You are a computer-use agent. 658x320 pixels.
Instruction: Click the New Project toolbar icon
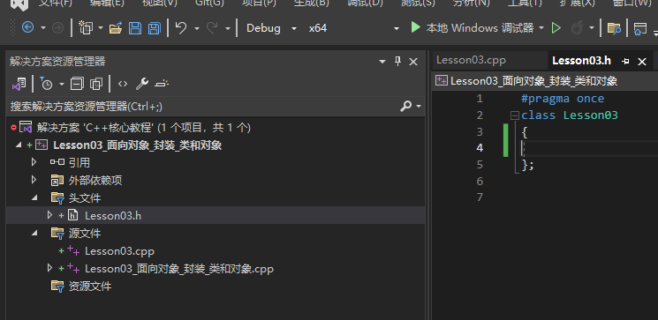pyautogui.click(x=86, y=28)
